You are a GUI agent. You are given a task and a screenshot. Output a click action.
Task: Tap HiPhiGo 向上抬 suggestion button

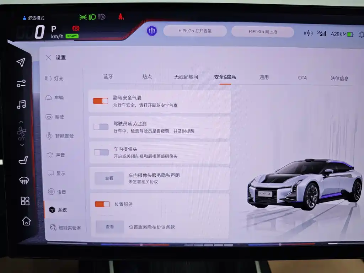pyautogui.click(x=263, y=32)
